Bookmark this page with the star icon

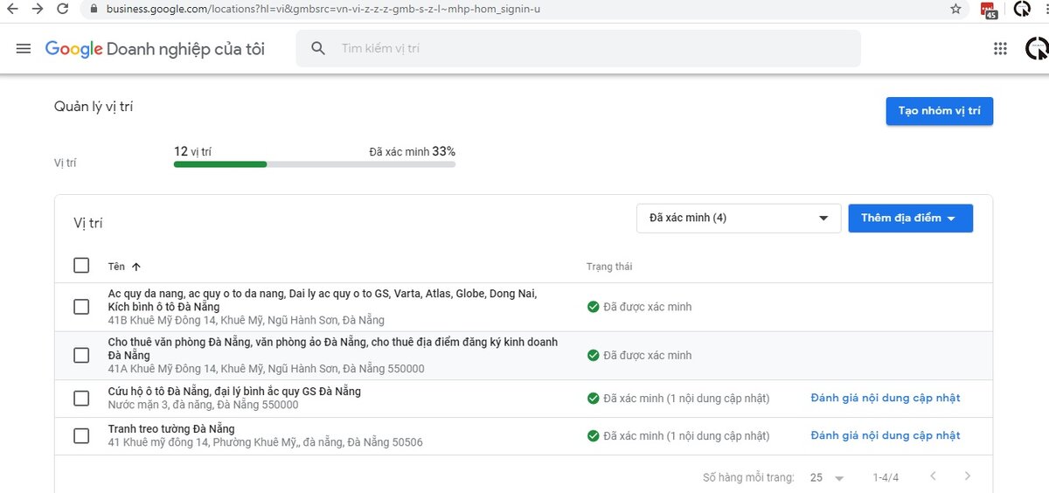point(955,9)
